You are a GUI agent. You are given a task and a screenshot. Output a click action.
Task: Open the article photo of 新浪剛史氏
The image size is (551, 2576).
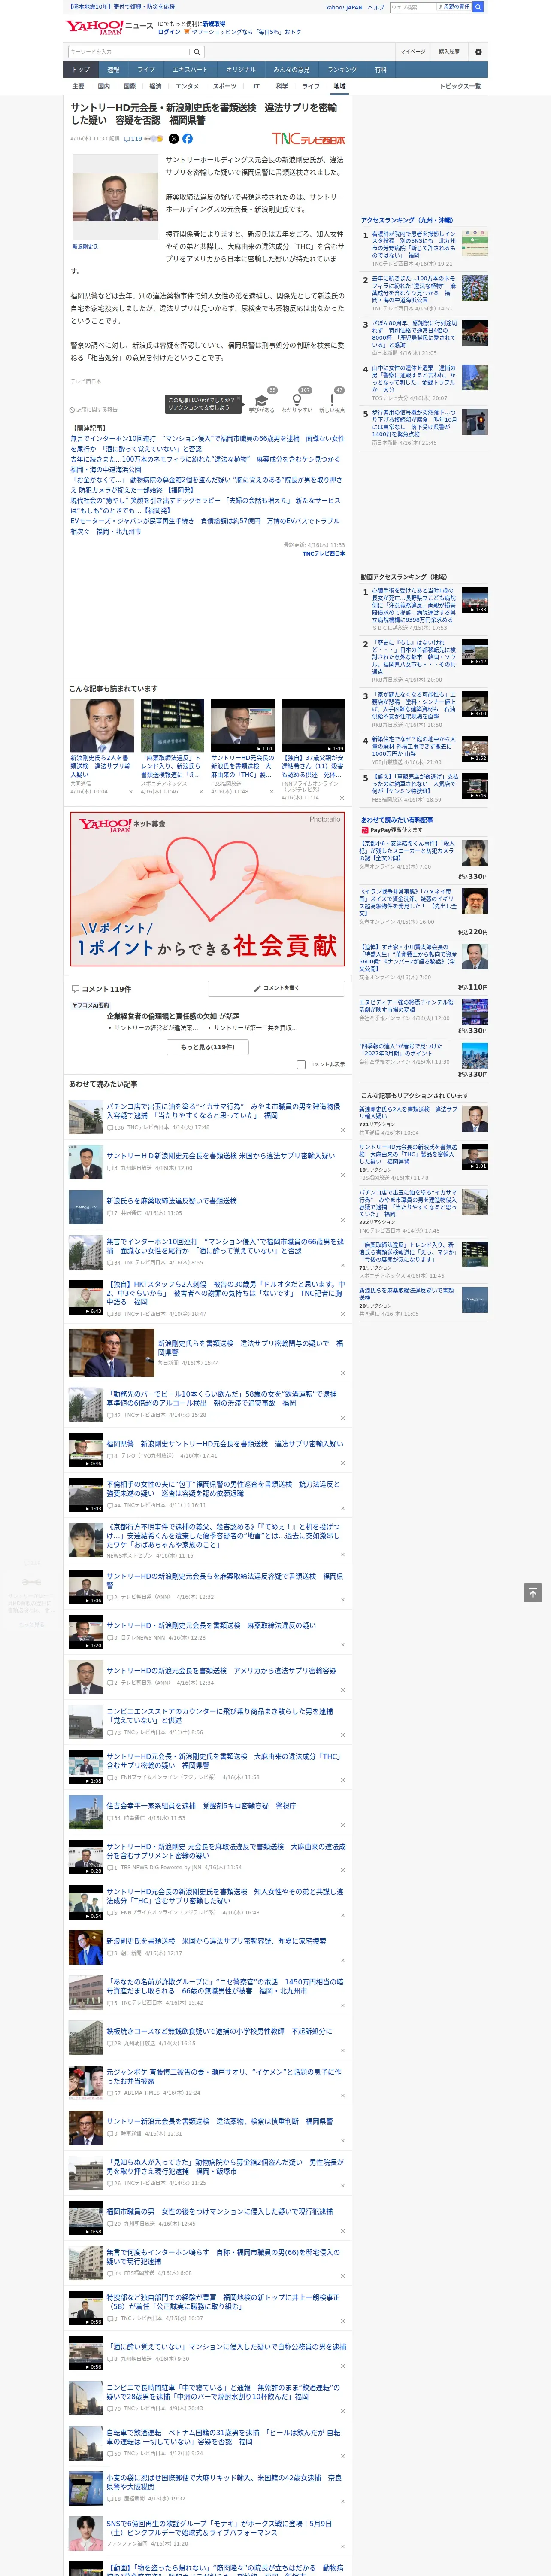coord(115,197)
